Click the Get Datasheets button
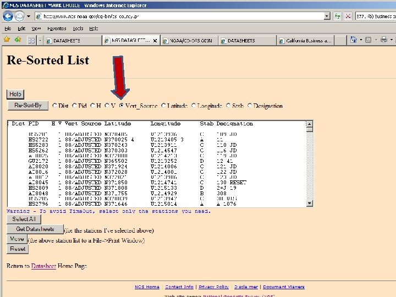Screen dimensions: 396x297 click(35, 229)
